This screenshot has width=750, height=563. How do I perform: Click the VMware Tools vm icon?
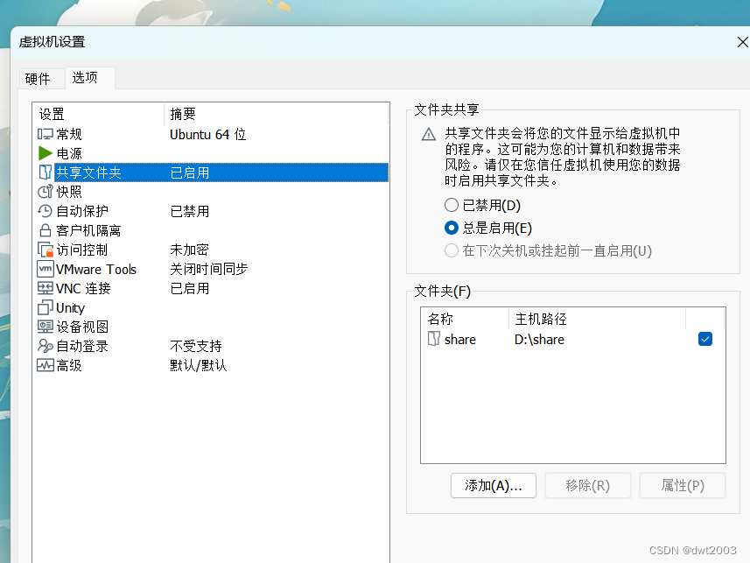[45, 269]
